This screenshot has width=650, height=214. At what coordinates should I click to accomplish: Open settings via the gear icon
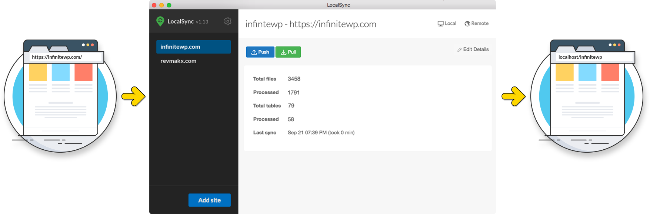(228, 21)
